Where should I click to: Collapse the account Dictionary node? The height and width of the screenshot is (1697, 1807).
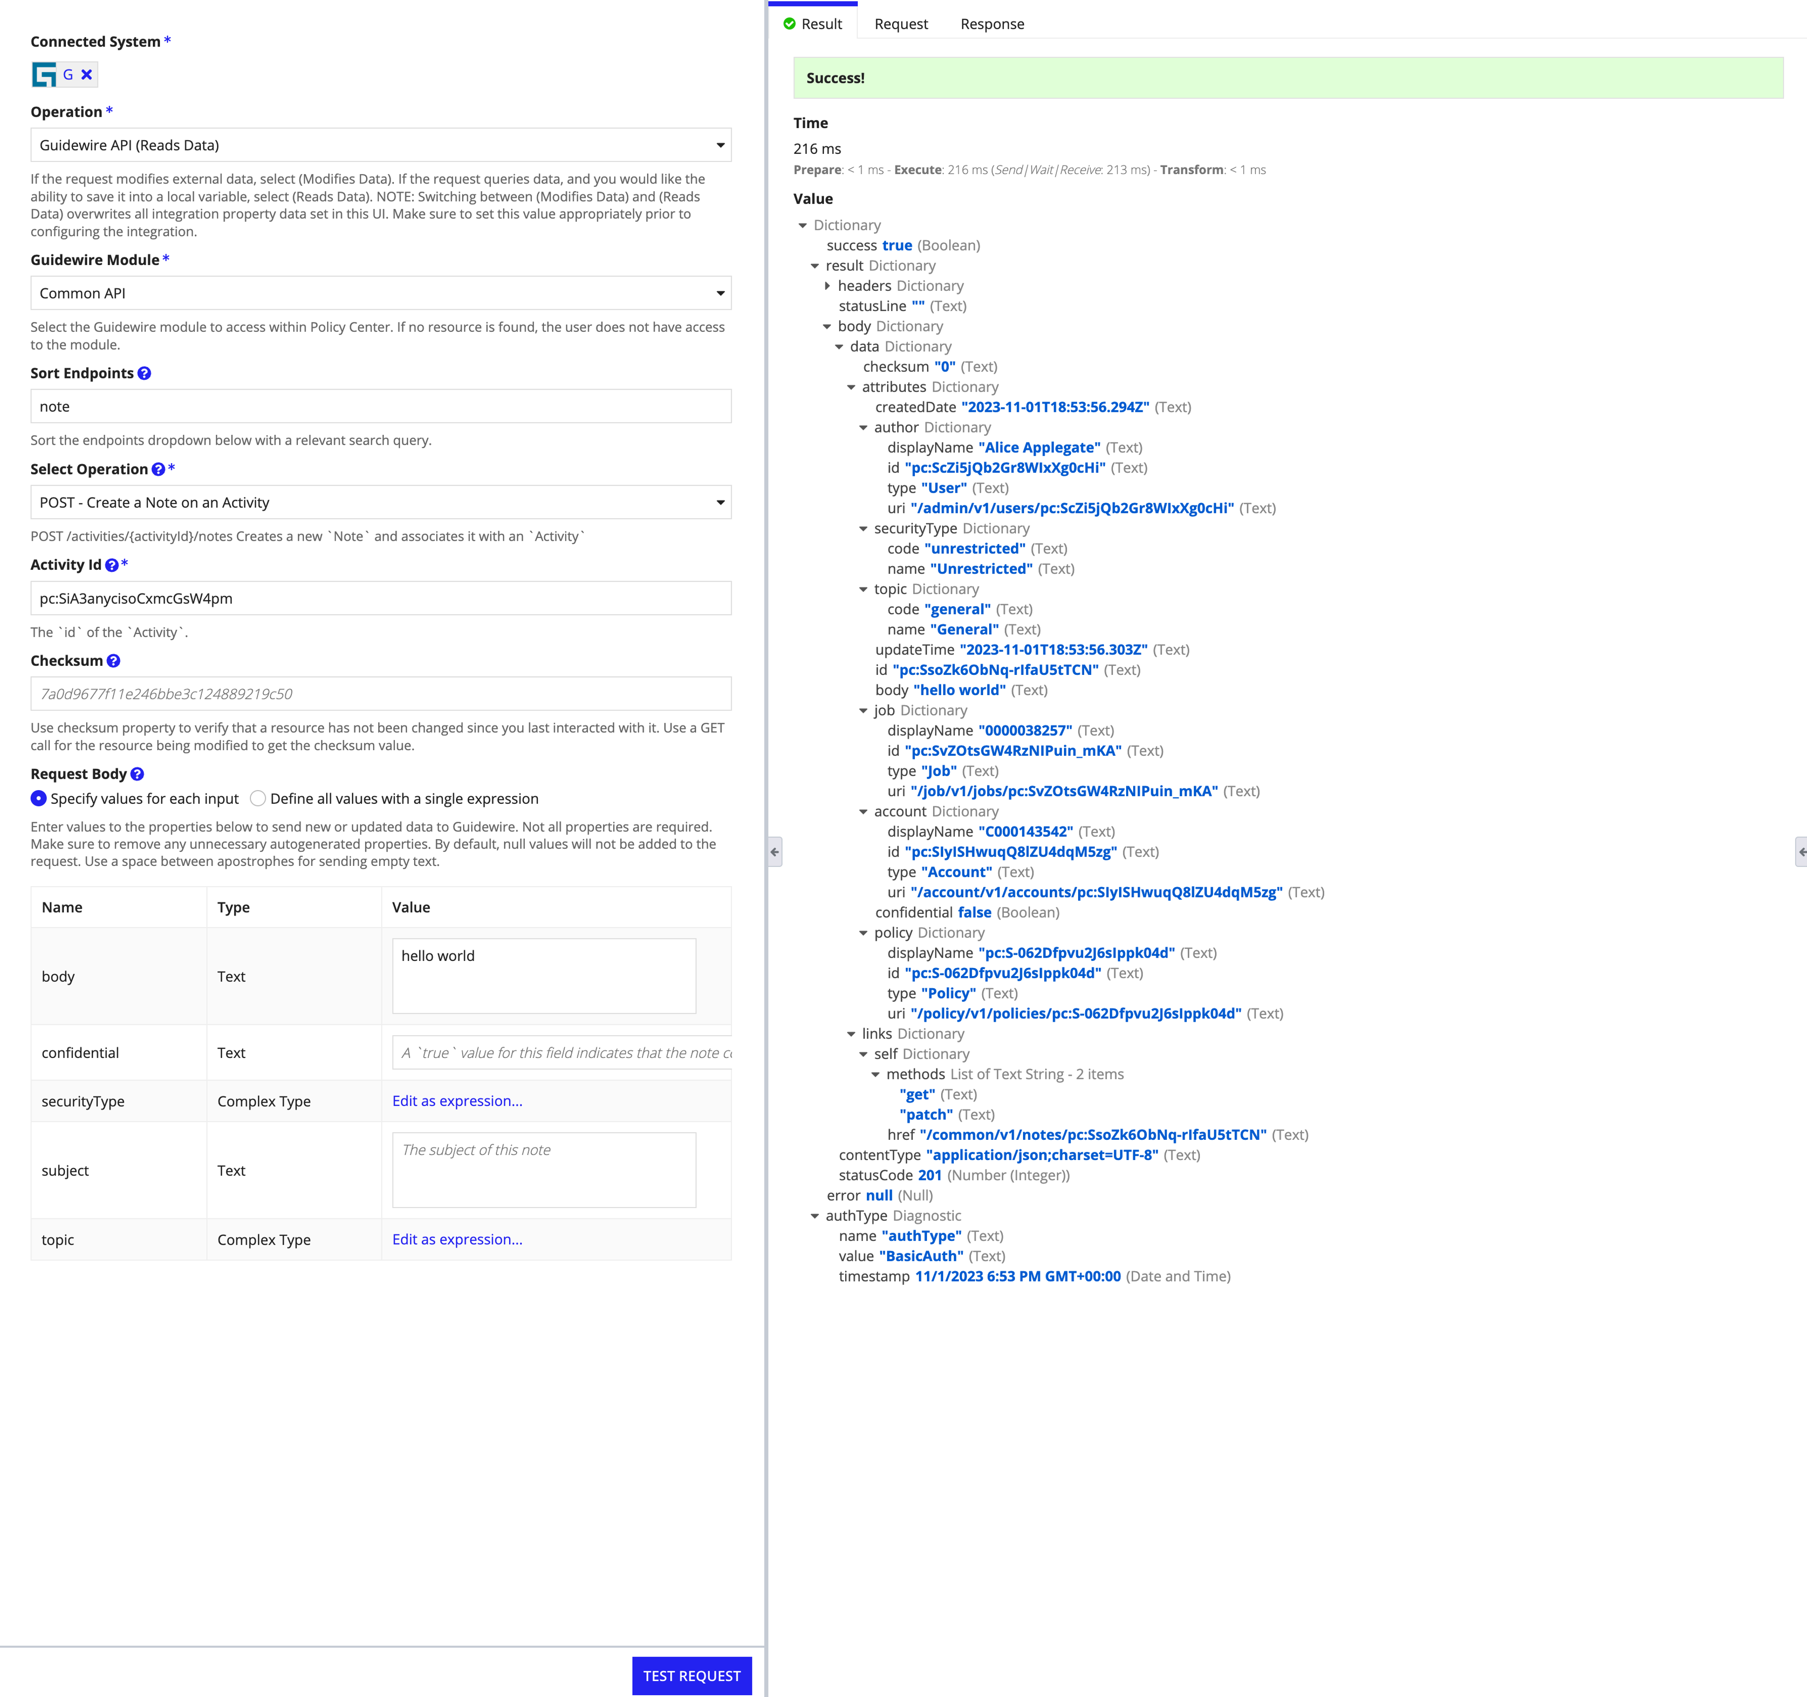pyautogui.click(x=864, y=812)
